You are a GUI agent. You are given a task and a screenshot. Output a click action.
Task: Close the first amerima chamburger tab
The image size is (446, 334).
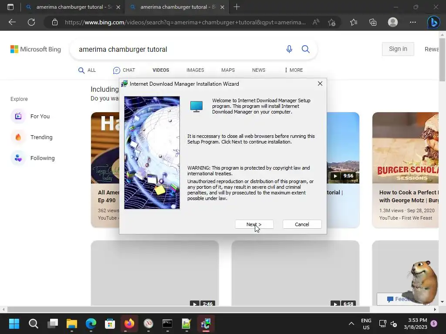118,7
